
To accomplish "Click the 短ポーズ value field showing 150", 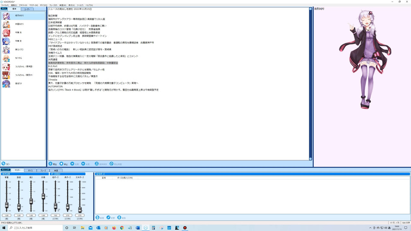I will coord(55,215).
